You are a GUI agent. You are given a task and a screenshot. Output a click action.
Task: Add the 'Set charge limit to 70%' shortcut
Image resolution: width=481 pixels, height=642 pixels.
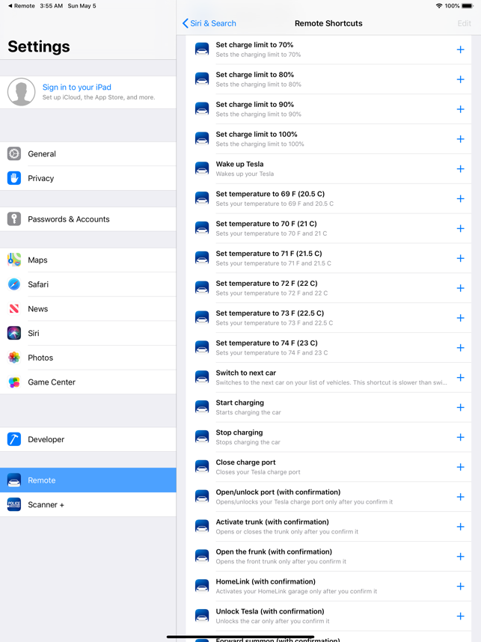point(460,49)
